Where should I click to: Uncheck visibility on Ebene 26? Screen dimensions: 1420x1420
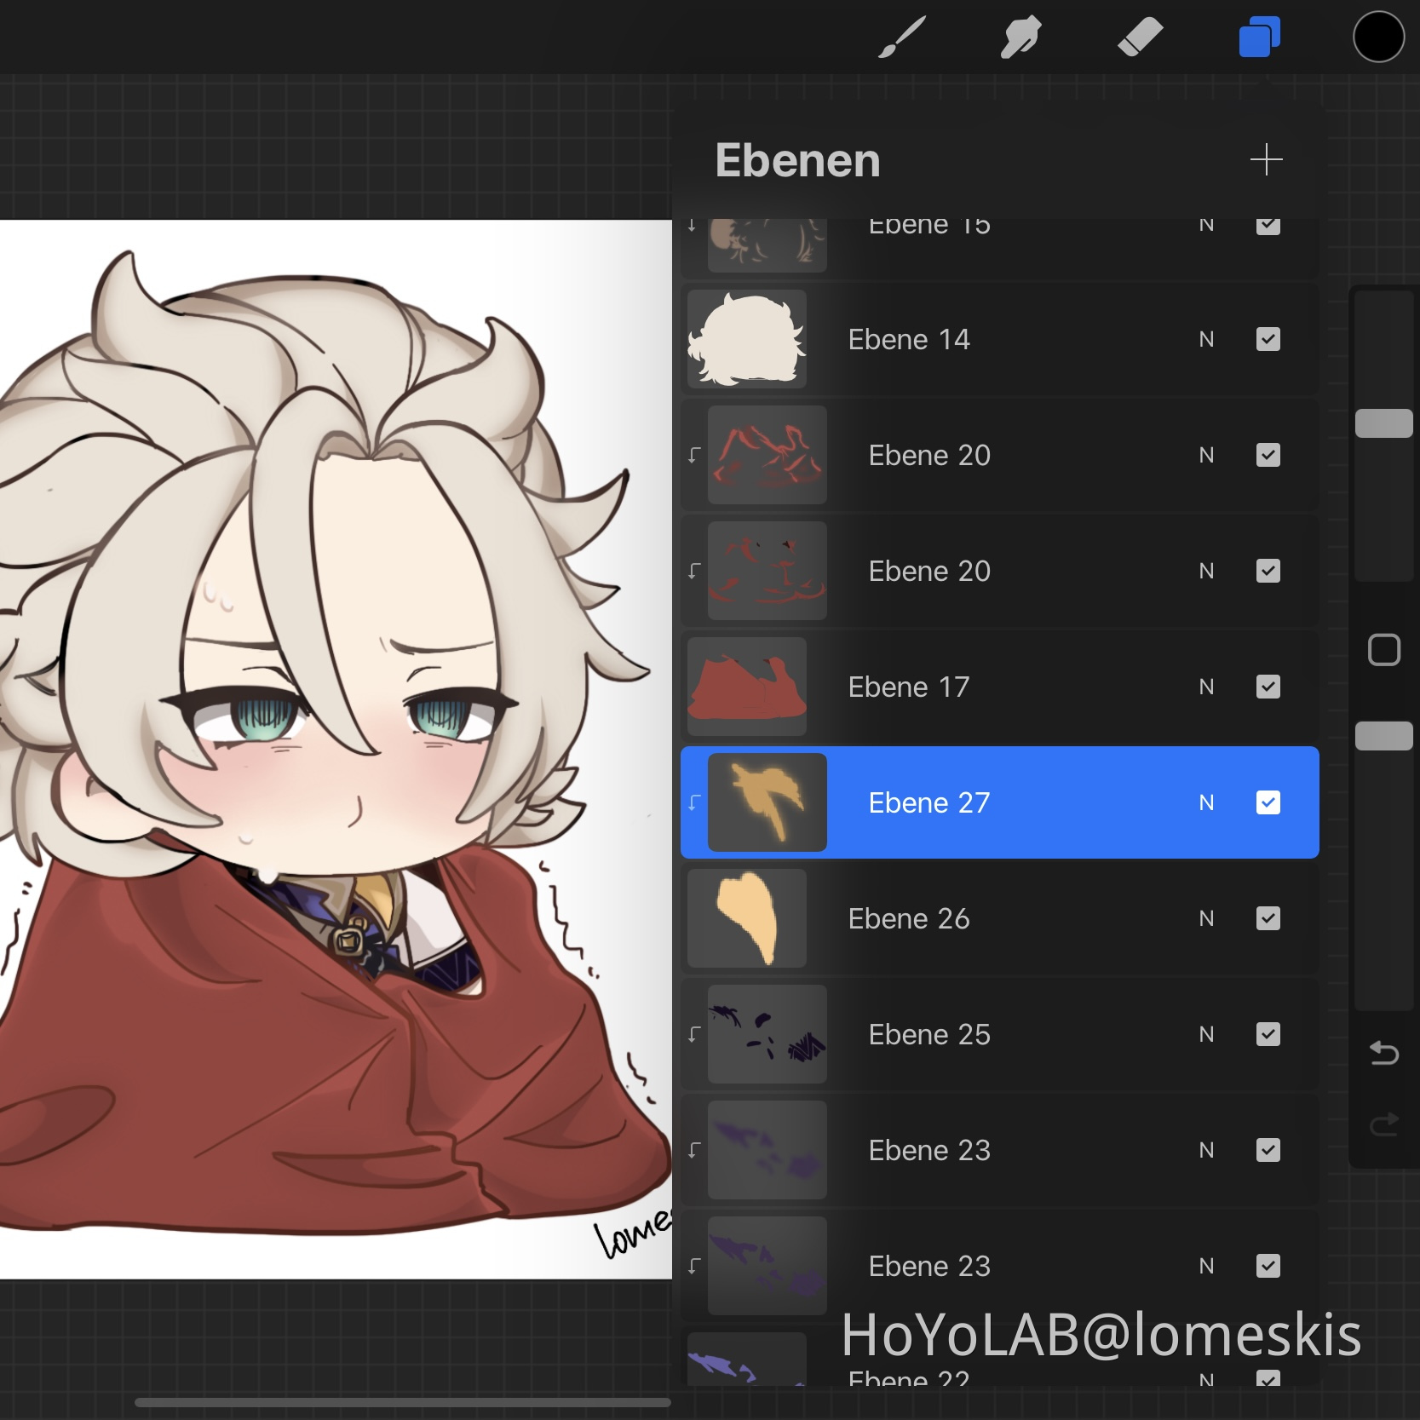click(x=1268, y=918)
